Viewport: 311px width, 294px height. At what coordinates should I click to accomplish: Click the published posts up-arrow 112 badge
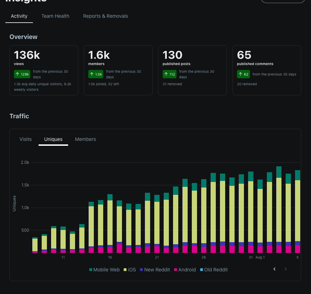[170, 74]
